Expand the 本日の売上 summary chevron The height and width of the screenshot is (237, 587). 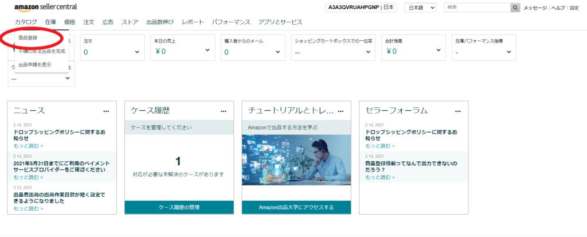[208, 50]
